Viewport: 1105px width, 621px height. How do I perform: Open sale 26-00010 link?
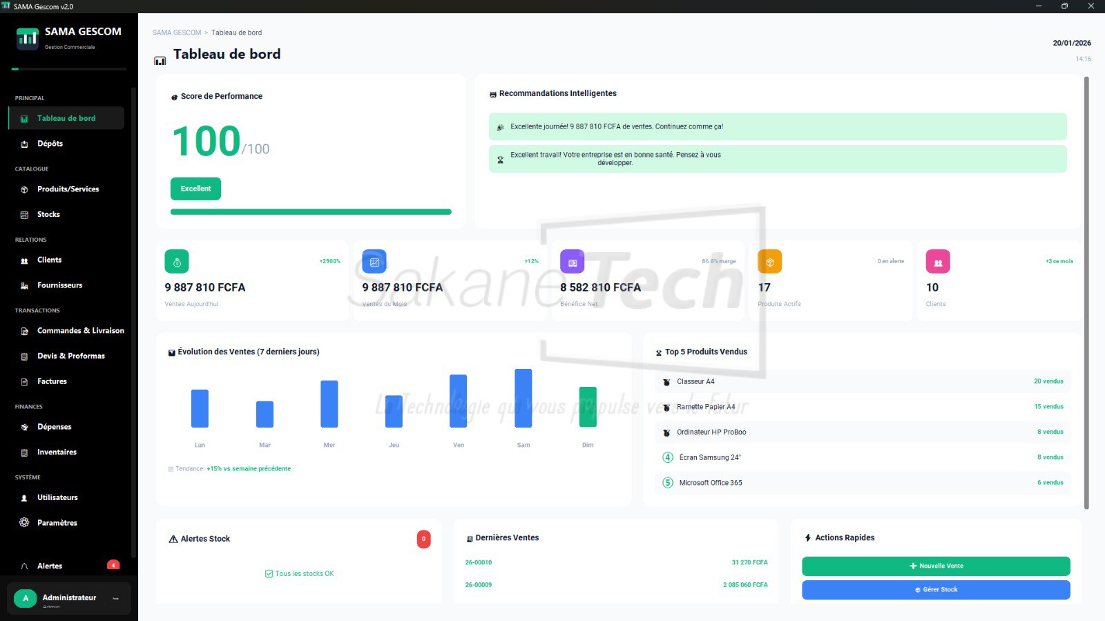click(479, 563)
